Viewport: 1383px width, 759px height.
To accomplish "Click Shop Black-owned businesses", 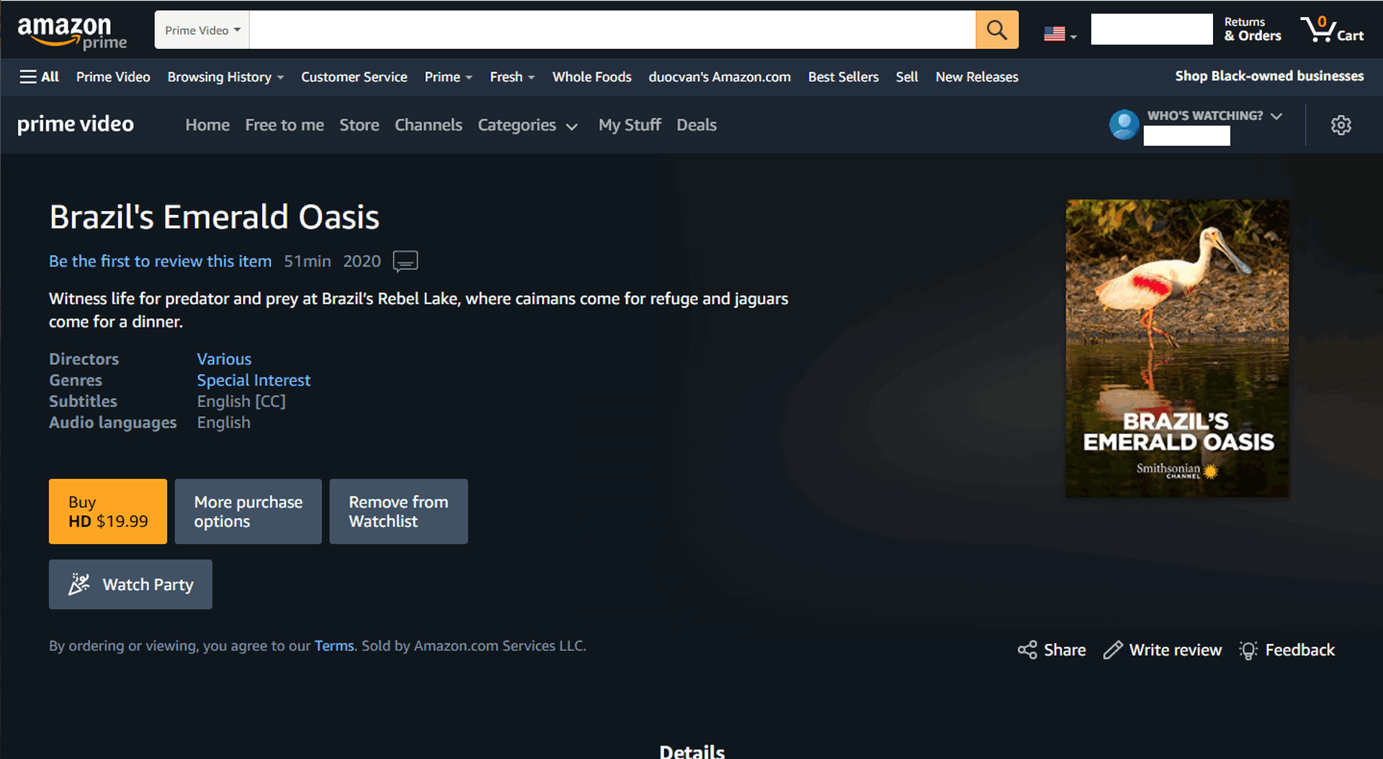I will (x=1269, y=76).
